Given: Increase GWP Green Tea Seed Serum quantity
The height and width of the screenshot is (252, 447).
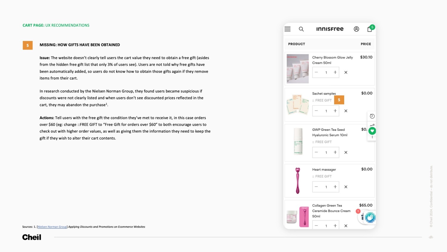Looking at the screenshot, I should pyautogui.click(x=335, y=153).
